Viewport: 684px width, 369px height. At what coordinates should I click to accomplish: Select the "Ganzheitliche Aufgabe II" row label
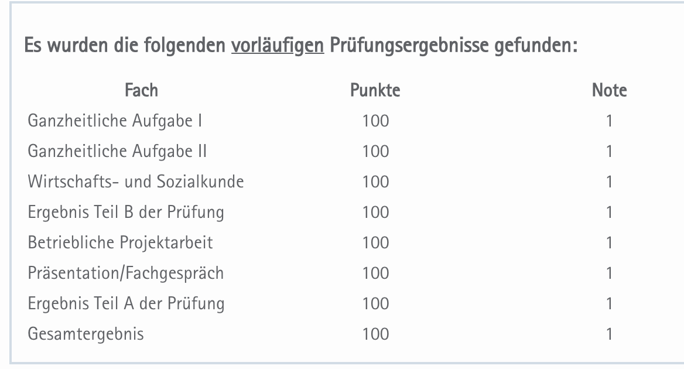(x=117, y=152)
